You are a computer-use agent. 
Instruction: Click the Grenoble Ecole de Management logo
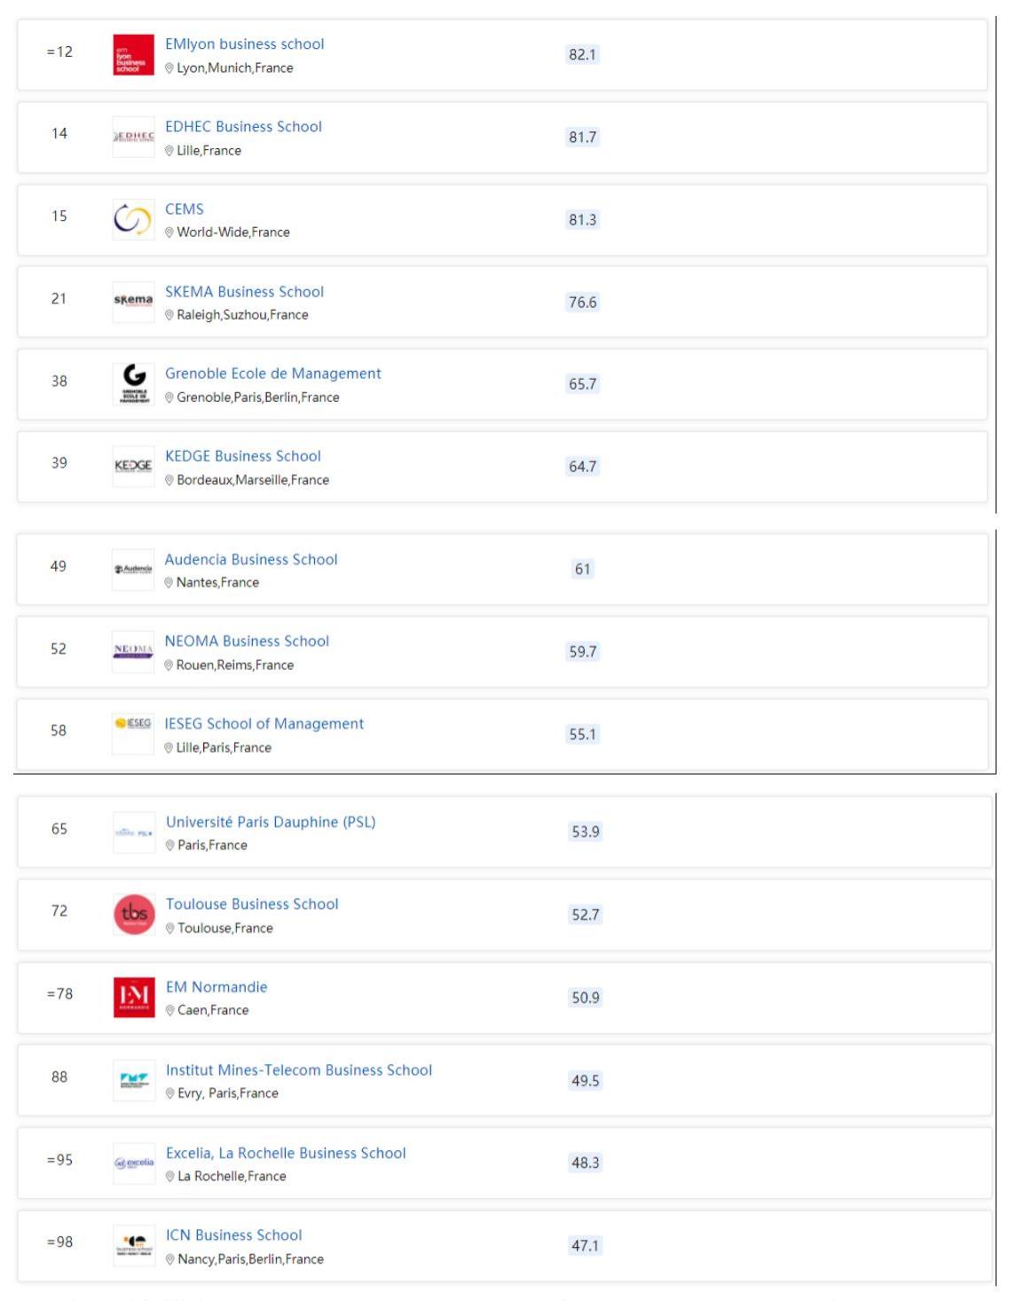[x=133, y=384]
